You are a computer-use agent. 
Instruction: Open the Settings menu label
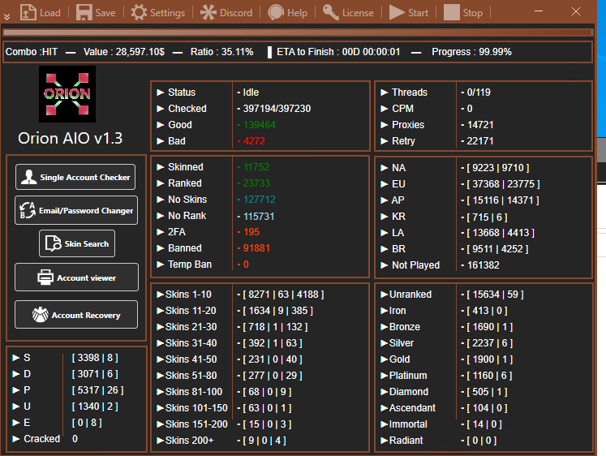coord(167,13)
